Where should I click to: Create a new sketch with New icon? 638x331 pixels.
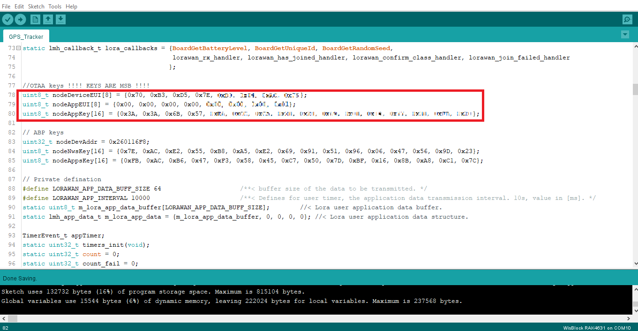(35, 19)
